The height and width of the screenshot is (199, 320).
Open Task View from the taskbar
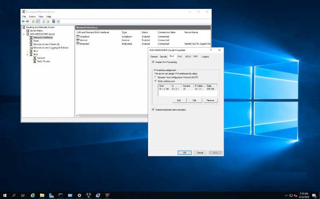click(x=23, y=195)
